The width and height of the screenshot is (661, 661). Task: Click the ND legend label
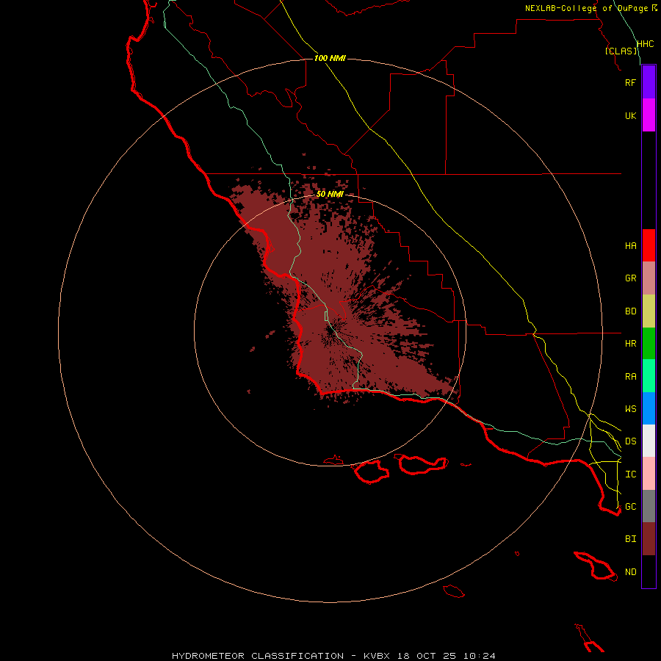[x=630, y=572]
